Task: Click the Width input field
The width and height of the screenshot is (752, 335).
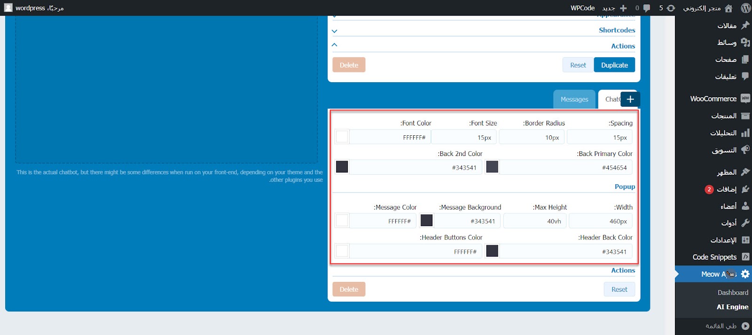Action: (600, 221)
